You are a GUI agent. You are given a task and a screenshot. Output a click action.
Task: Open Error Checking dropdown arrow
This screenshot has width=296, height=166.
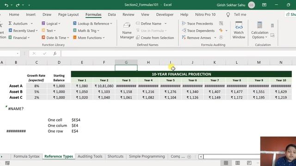(x=226, y=30)
